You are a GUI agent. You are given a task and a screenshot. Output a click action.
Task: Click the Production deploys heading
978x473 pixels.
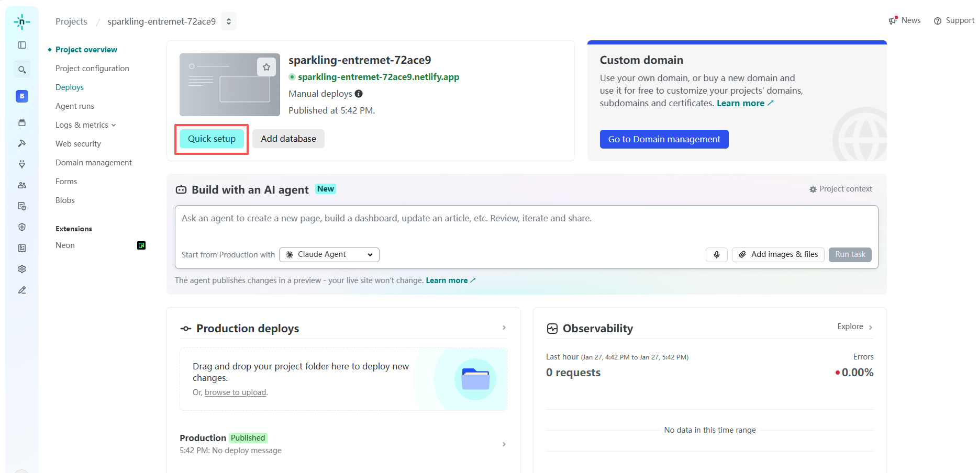pyautogui.click(x=248, y=329)
